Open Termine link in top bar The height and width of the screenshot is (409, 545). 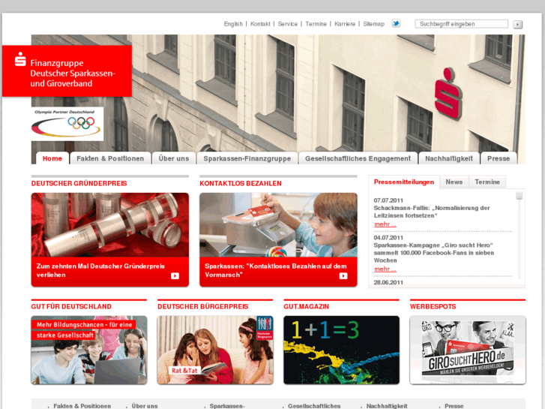(316, 24)
